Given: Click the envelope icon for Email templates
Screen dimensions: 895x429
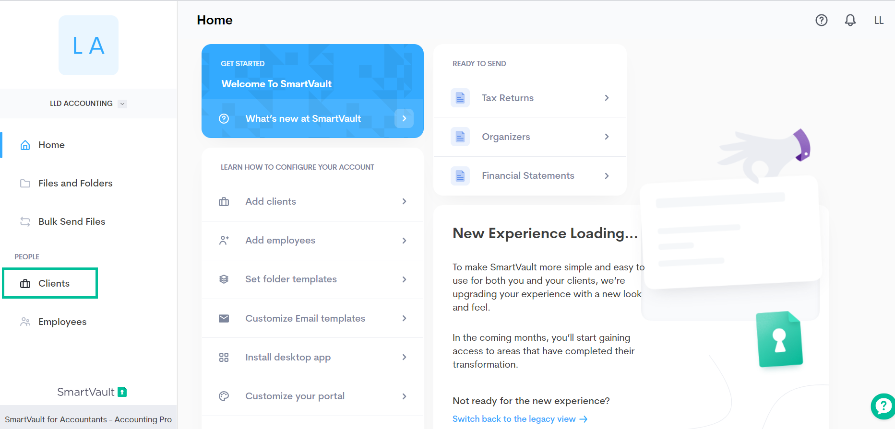Looking at the screenshot, I should pos(224,318).
